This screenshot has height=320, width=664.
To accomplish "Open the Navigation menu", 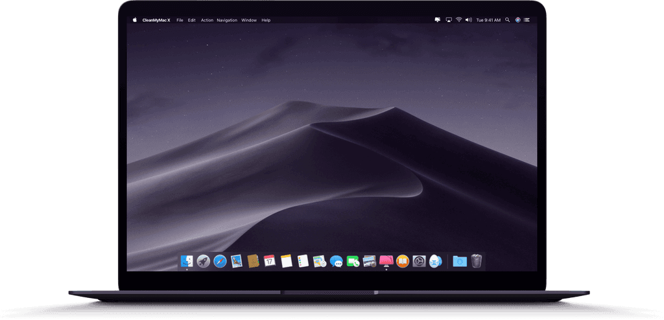I will point(227,20).
